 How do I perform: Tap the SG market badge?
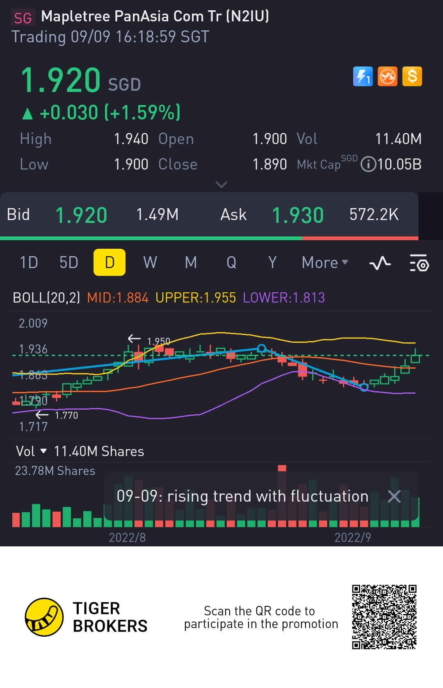point(23,18)
